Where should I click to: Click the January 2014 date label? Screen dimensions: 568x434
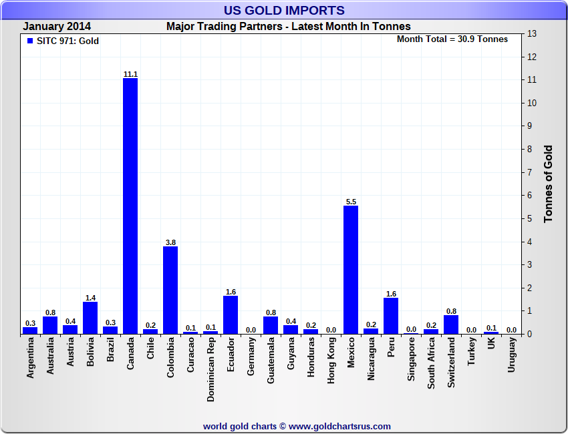(57, 27)
